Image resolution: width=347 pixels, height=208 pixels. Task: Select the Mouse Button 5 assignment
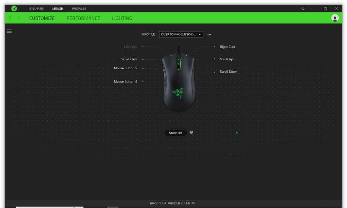[x=125, y=68]
